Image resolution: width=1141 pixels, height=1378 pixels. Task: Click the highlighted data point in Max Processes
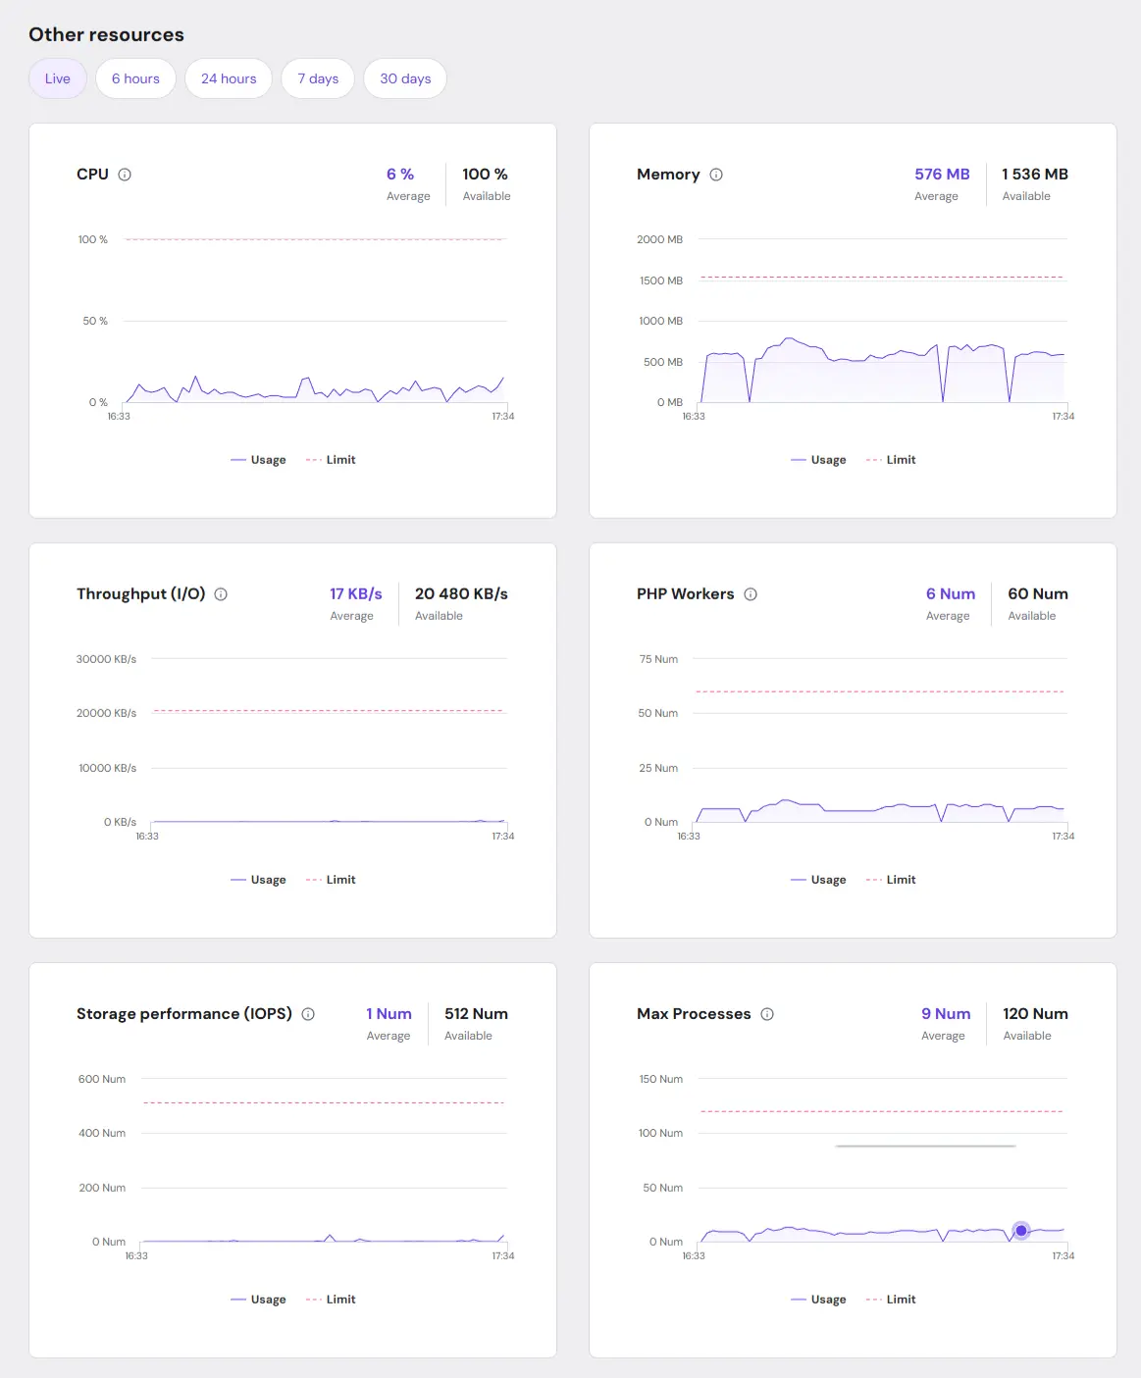pyautogui.click(x=1021, y=1230)
